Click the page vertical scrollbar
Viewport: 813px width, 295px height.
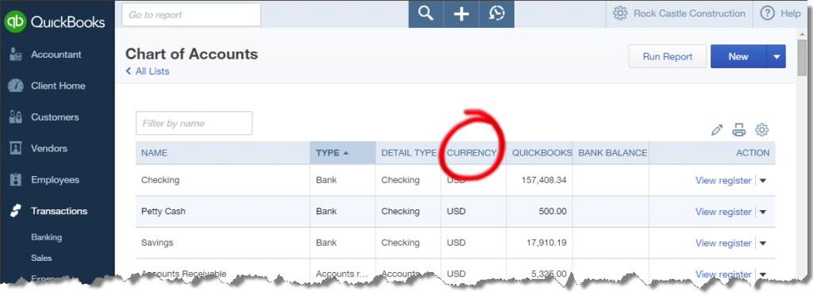pyautogui.click(x=802, y=57)
